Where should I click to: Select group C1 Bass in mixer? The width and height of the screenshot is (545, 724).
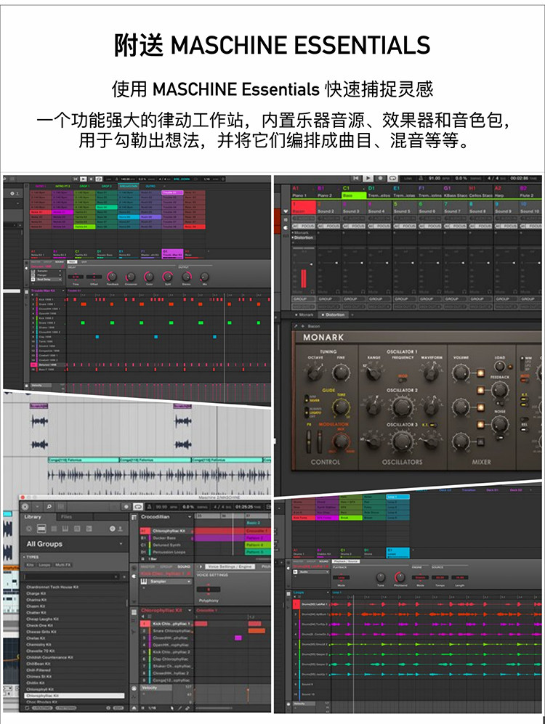coord(353,192)
